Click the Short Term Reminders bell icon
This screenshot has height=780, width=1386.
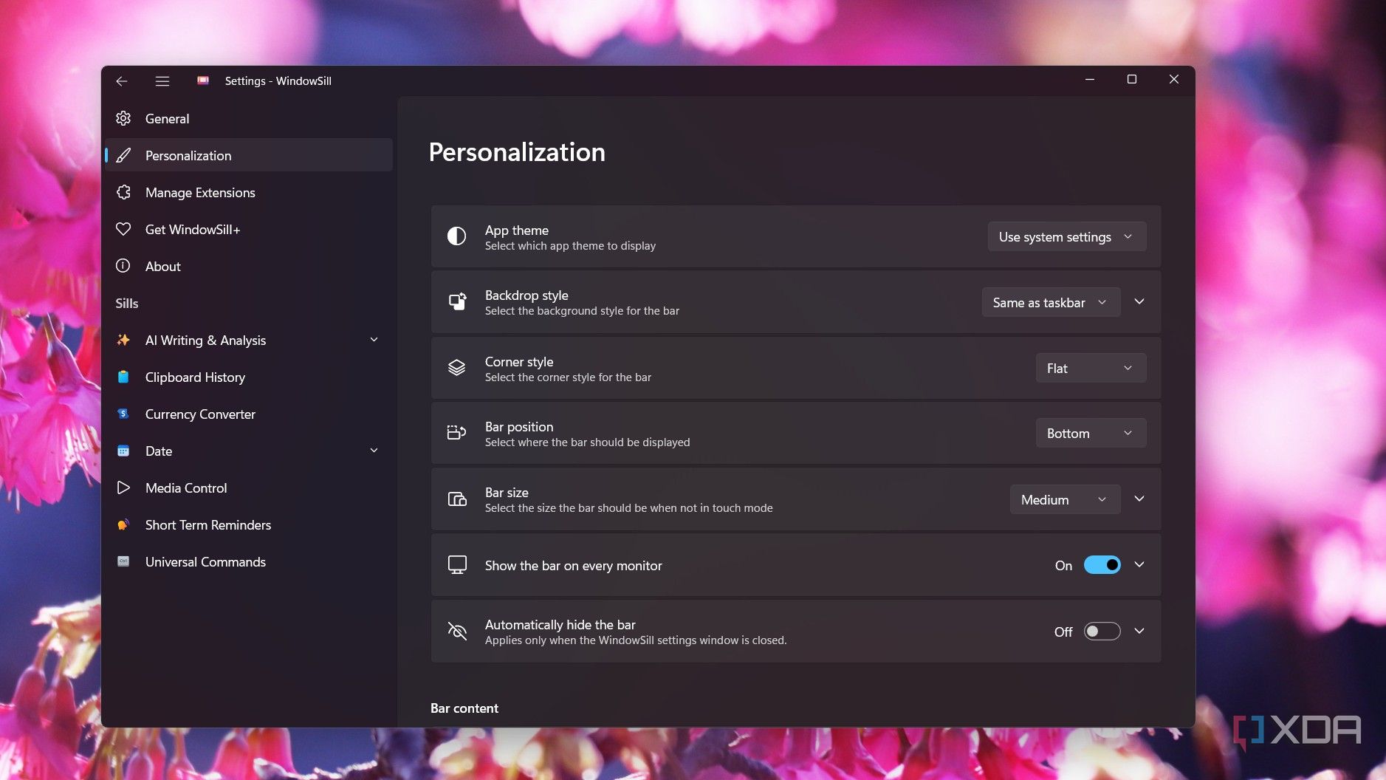[123, 524]
